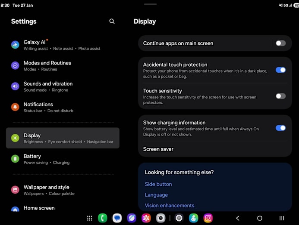Enable Touch sensitivity switch
The image size is (299, 225).
pos(280,96)
